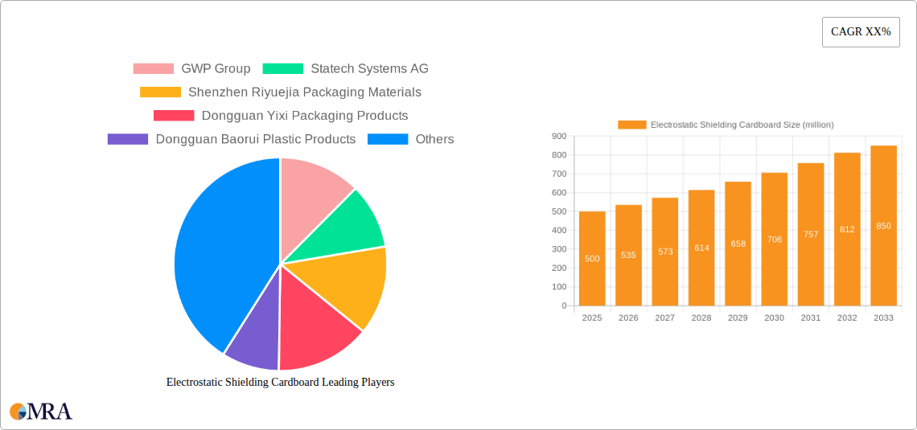Click the 2033 x-axis label

click(x=884, y=317)
